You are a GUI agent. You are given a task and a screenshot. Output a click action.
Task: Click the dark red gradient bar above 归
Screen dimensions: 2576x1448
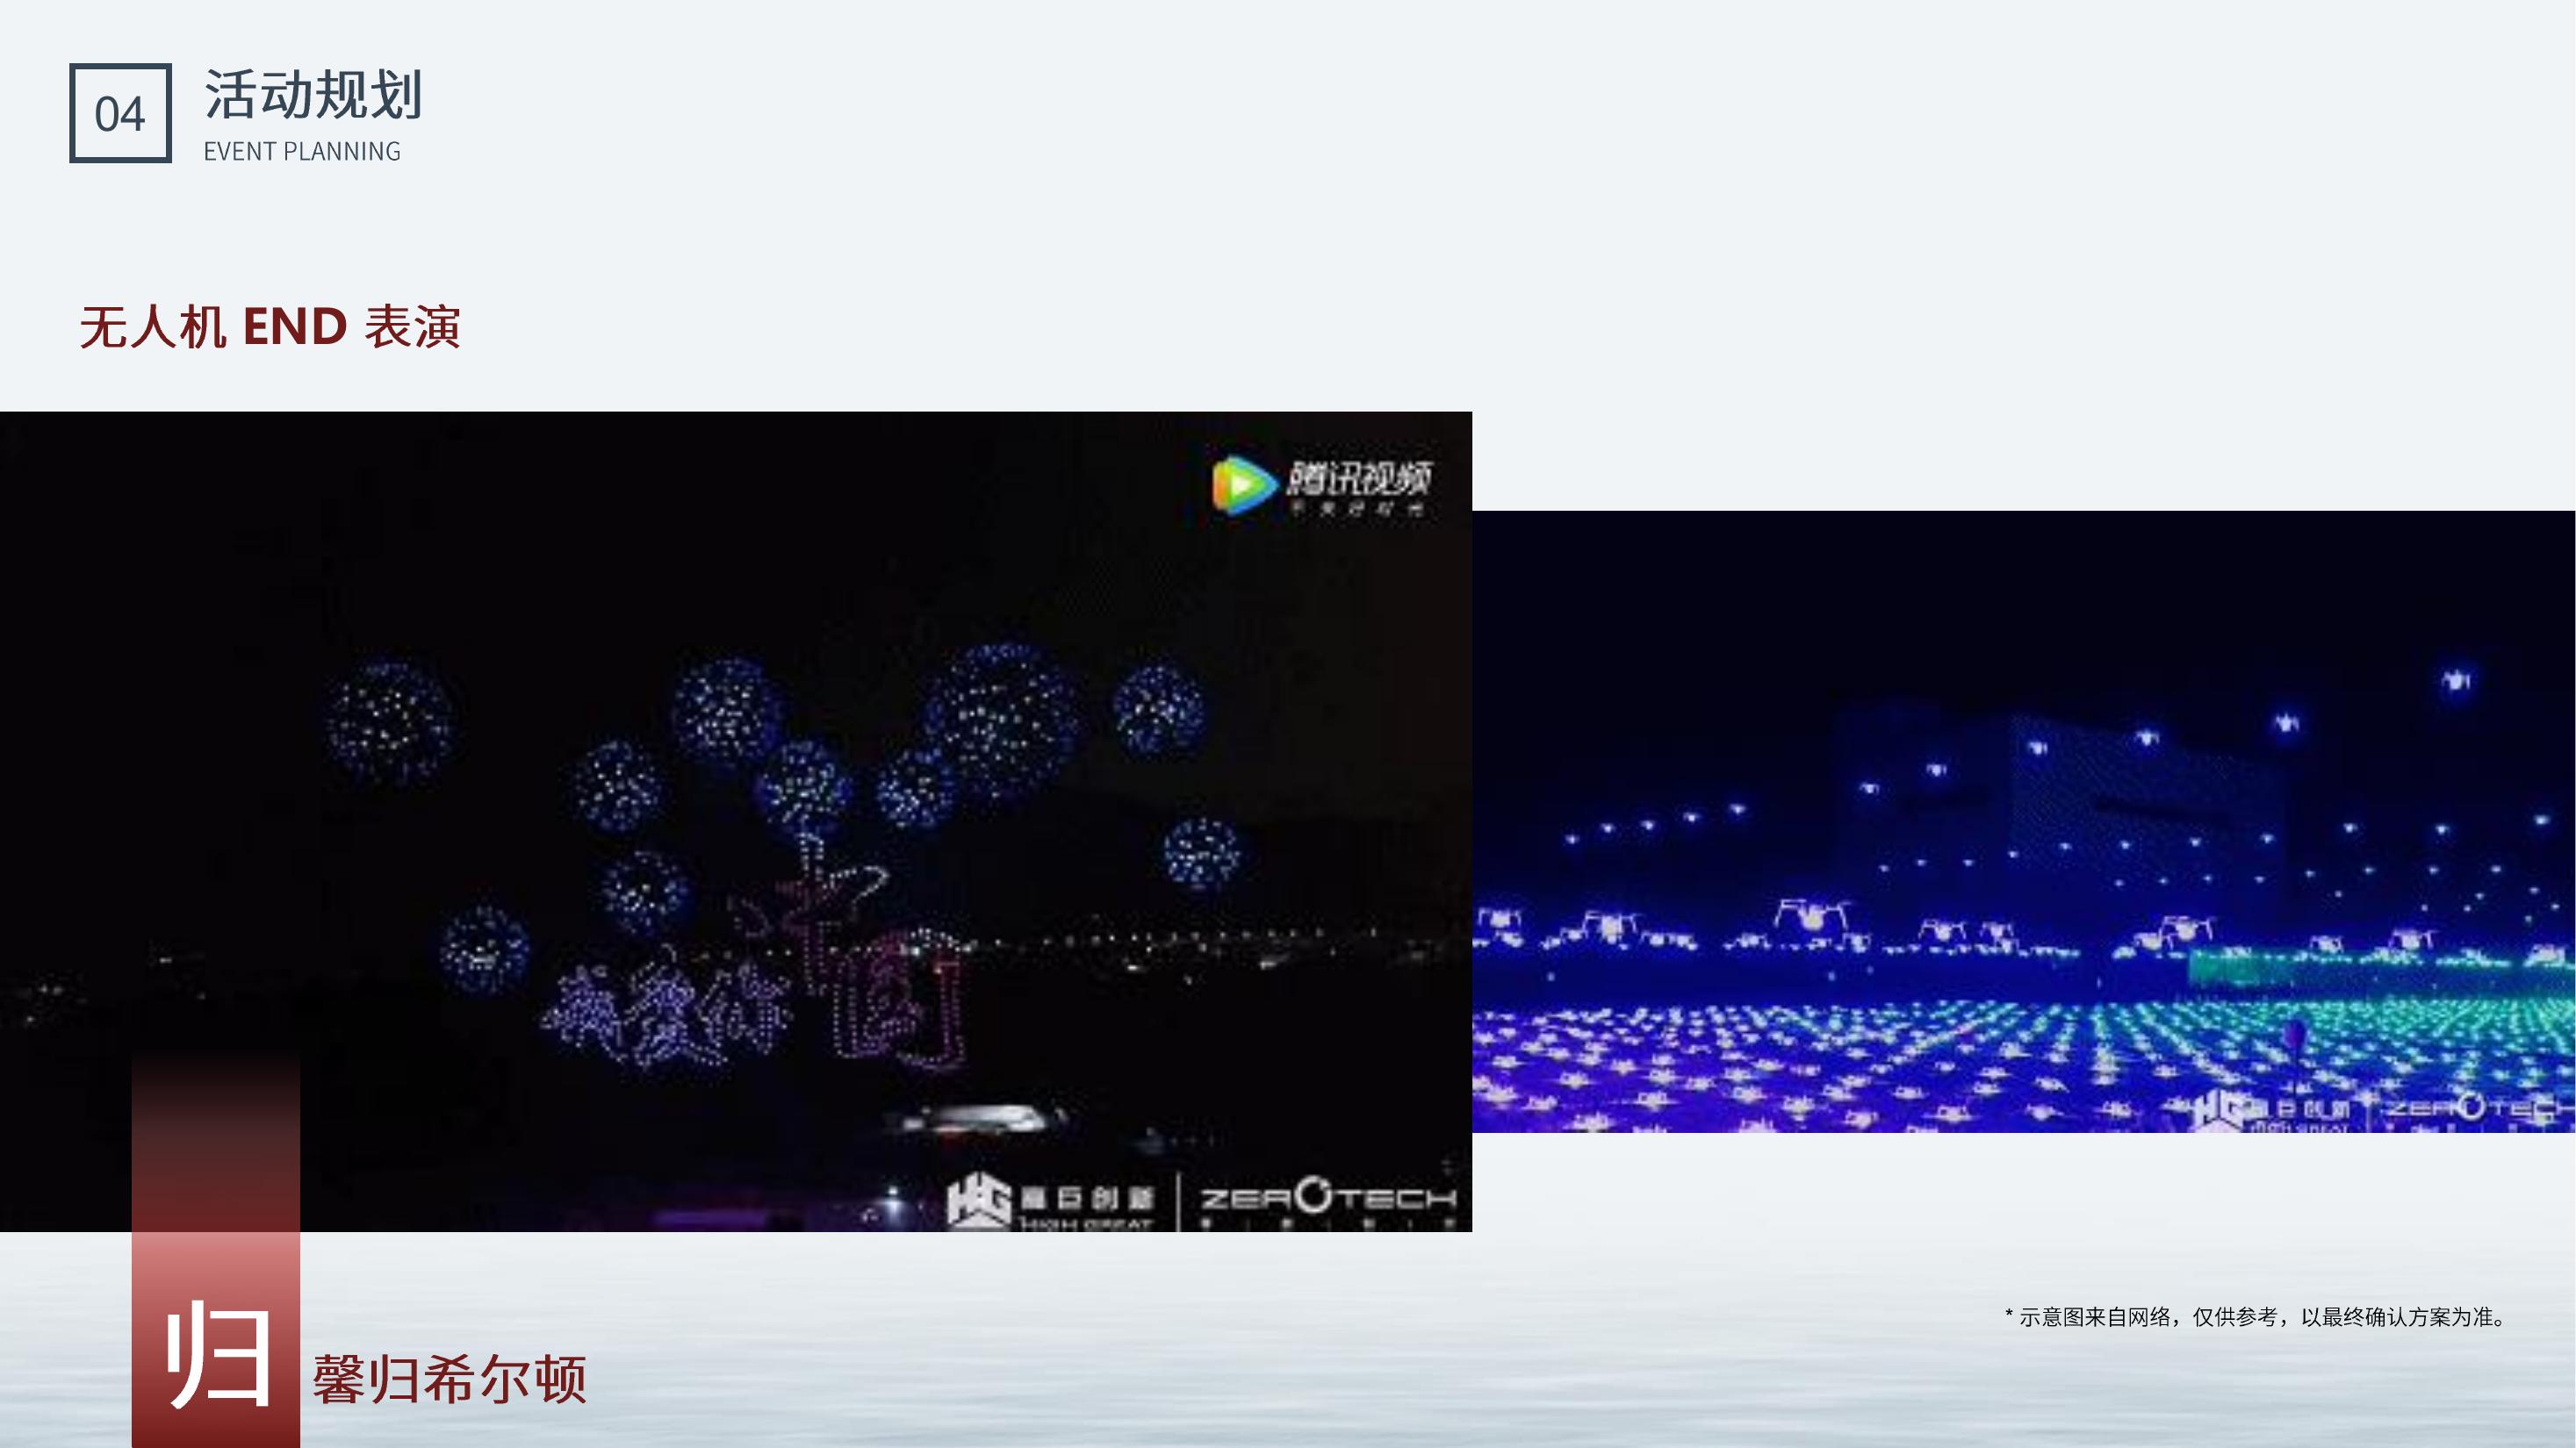[x=216, y=1140]
